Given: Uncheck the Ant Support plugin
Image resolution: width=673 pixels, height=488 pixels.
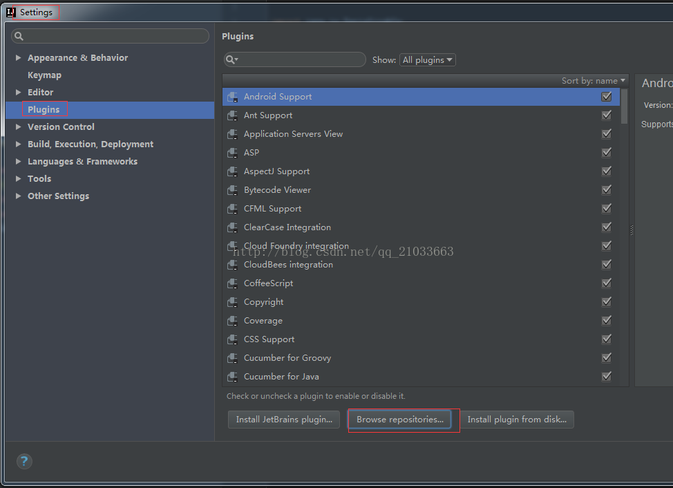Looking at the screenshot, I should point(607,115).
